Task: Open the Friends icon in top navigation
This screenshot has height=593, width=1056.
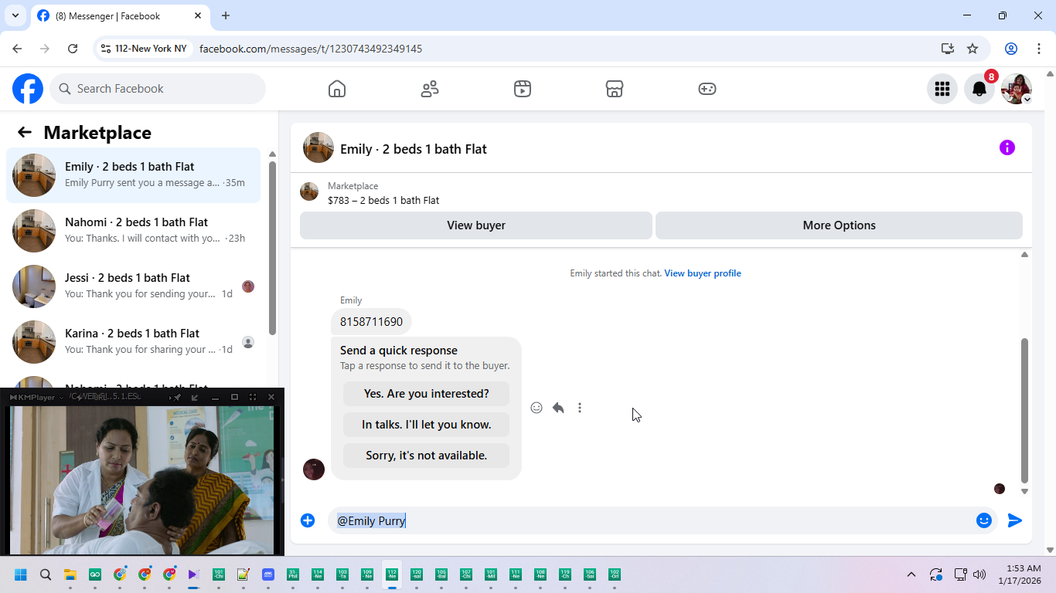Action: [x=430, y=89]
